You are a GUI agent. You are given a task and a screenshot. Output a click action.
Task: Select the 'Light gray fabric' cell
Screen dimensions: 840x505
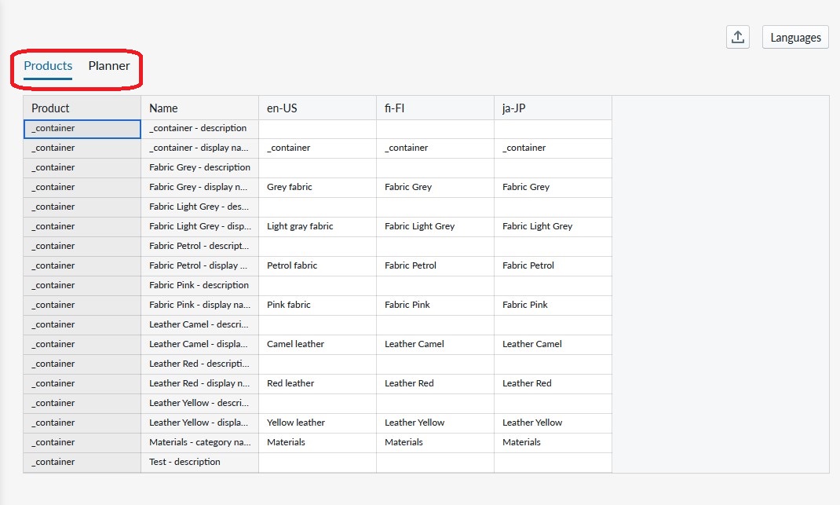tap(318, 227)
